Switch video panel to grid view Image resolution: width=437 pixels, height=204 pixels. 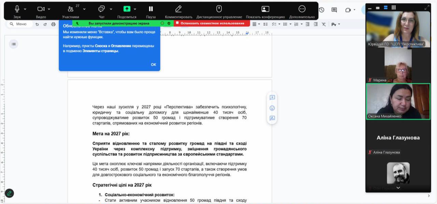pyautogui.click(x=394, y=8)
